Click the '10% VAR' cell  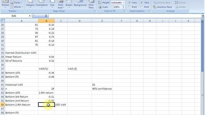point(61,105)
